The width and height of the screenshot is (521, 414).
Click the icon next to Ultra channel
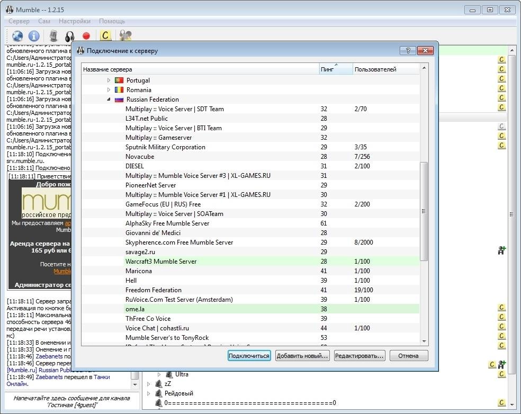[x=169, y=374]
